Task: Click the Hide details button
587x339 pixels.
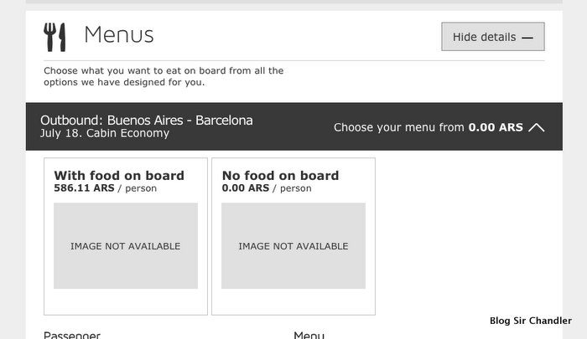Action: (x=493, y=37)
